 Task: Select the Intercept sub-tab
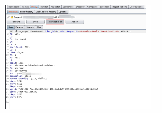[13, 12]
